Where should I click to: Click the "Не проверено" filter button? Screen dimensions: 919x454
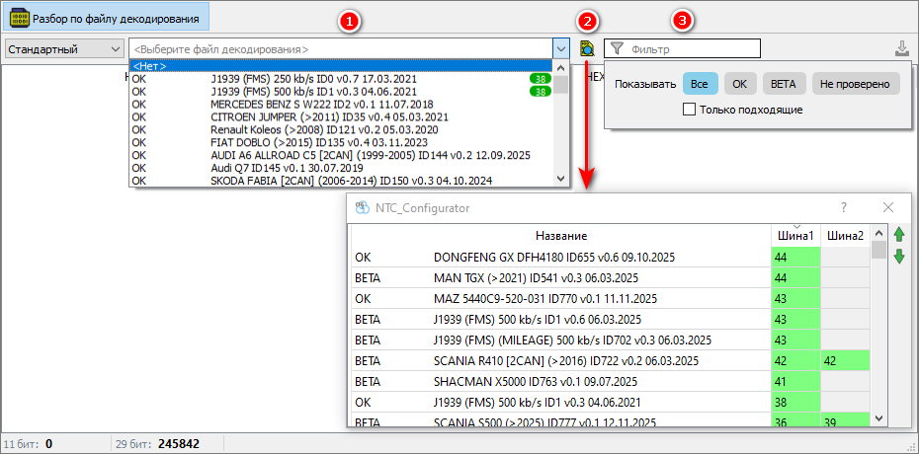point(857,84)
